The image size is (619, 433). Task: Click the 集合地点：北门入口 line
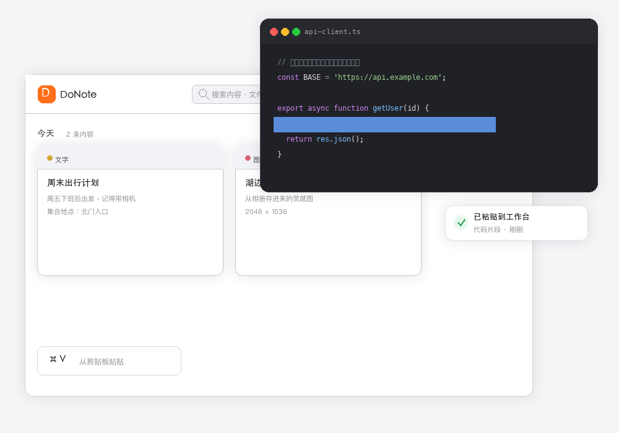coord(78,212)
